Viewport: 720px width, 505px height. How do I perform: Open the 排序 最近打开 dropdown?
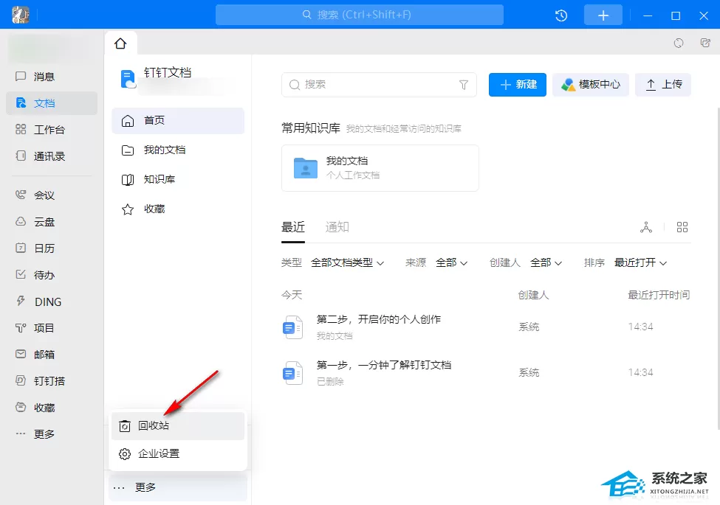(x=640, y=263)
